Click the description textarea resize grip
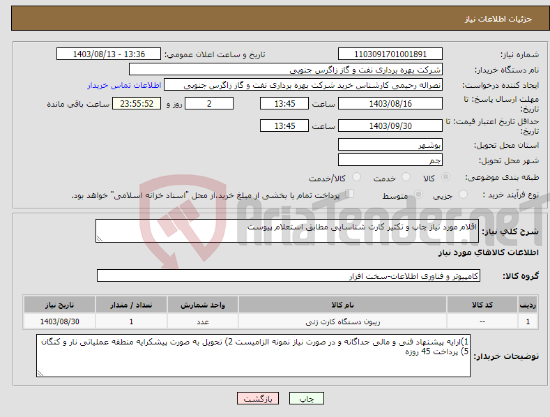 (x=99, y=238)
